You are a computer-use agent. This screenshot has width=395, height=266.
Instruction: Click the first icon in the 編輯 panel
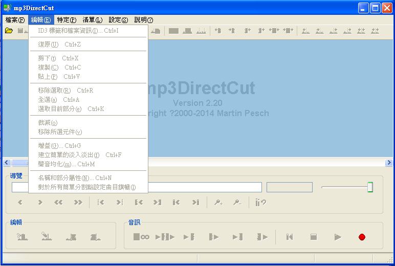[x=23, y=237]
